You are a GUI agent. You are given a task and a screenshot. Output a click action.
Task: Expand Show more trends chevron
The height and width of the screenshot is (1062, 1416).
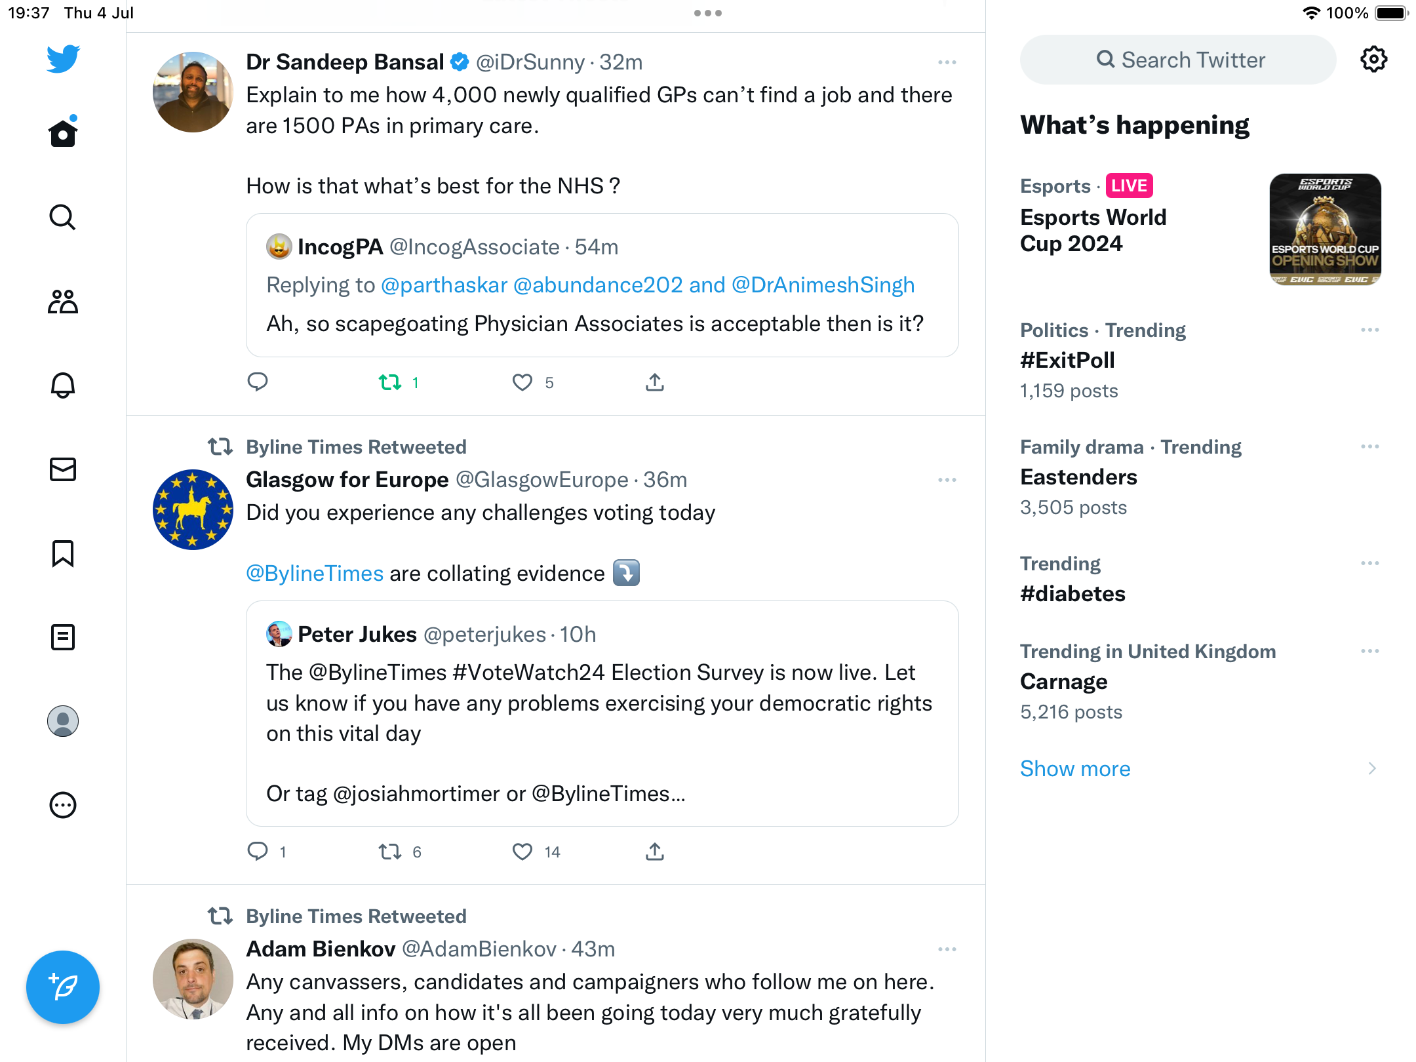pos(1372,768)
